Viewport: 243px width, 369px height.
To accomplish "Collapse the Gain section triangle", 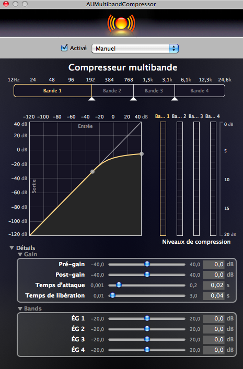I will pyautogui.click(x=20, y=254).
